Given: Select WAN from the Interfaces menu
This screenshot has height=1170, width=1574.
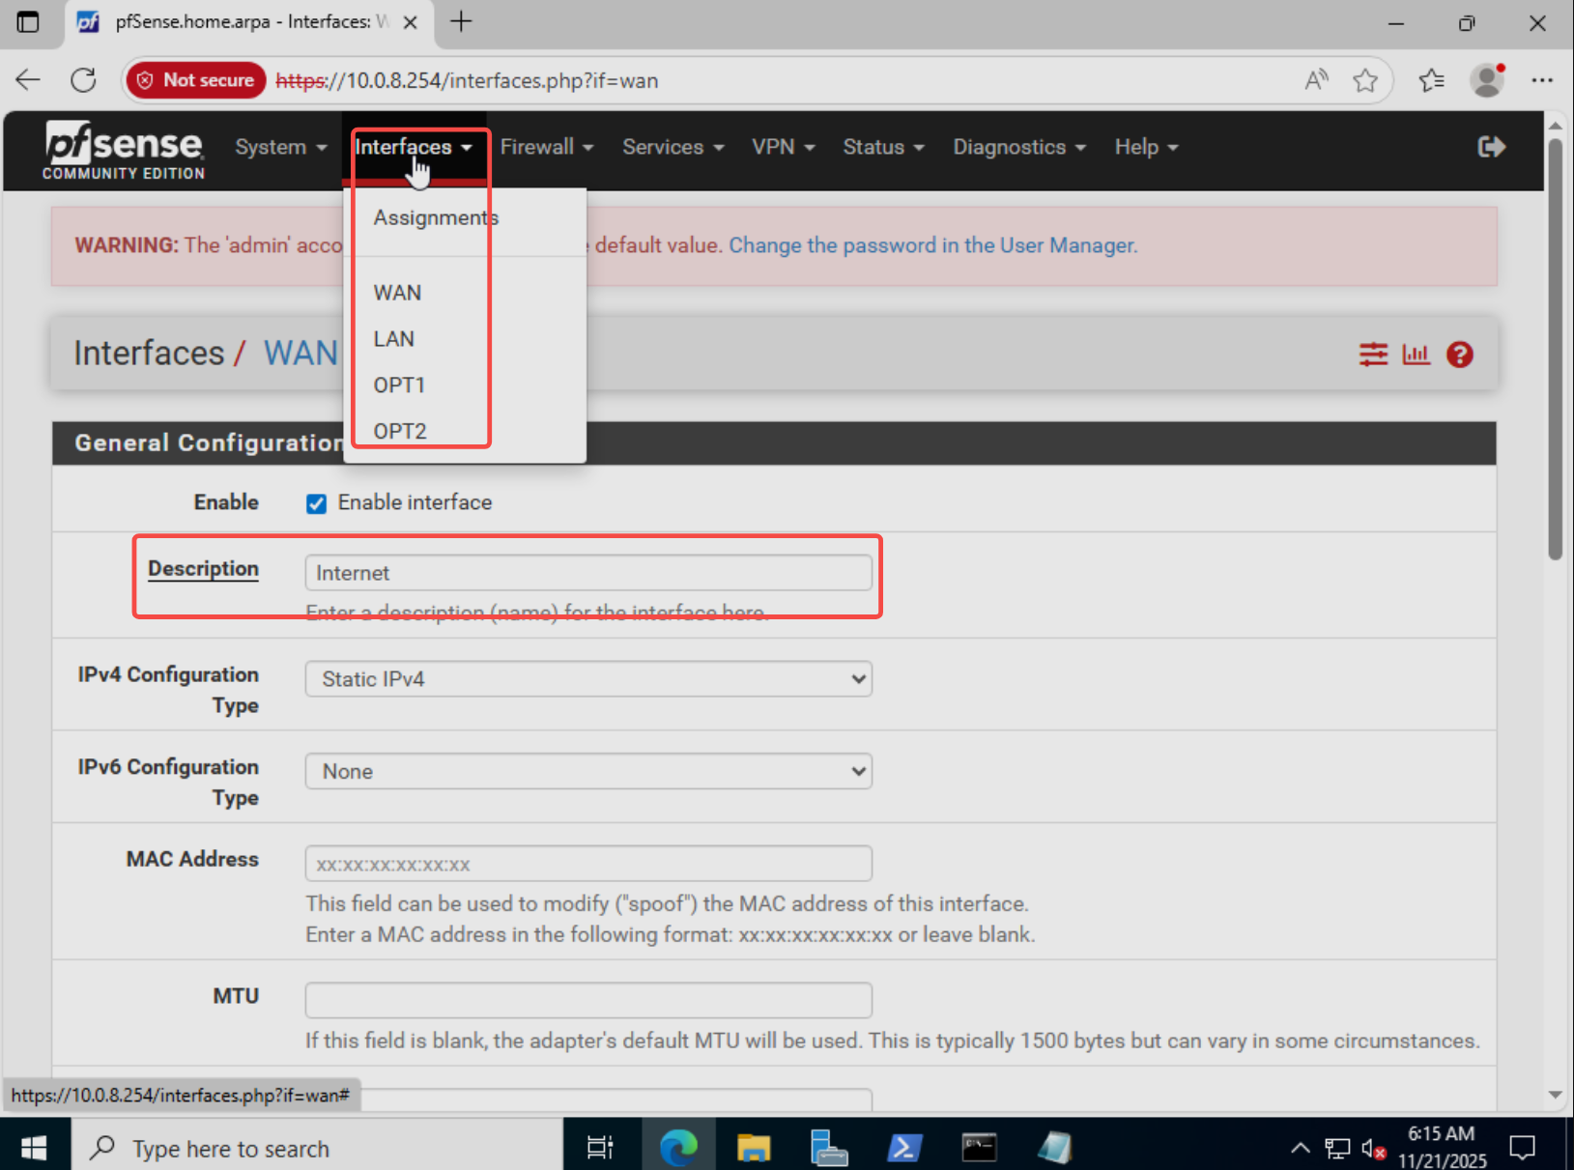Looking at the screenshot, I should (397, 293).
